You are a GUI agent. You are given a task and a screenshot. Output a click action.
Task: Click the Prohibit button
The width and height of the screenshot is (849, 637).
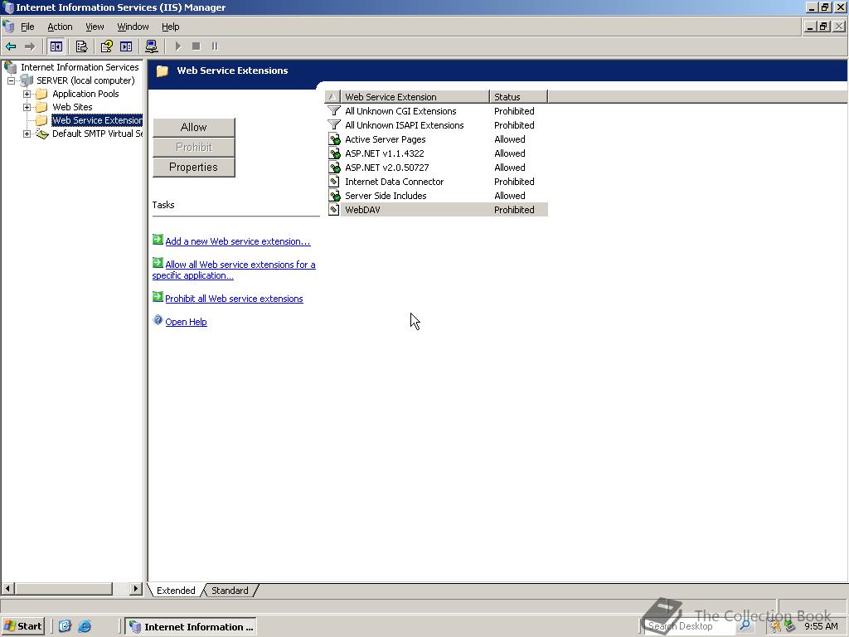[x=194, y=148]
